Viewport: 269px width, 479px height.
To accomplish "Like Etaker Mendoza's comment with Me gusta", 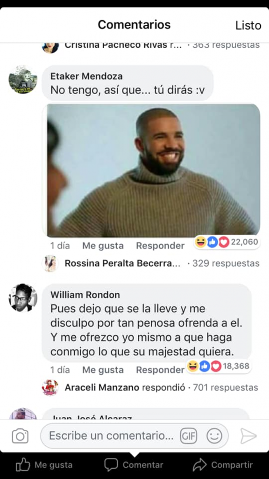I will (x=103, y=246).
